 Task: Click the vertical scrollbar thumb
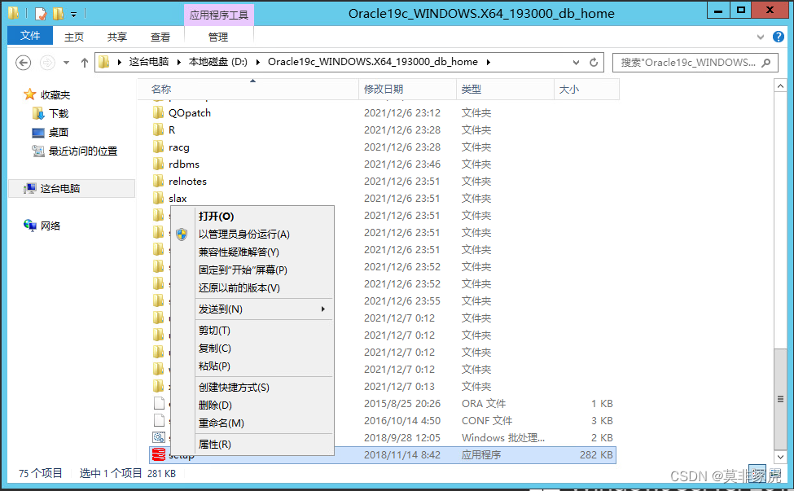[x=780, y=399]
